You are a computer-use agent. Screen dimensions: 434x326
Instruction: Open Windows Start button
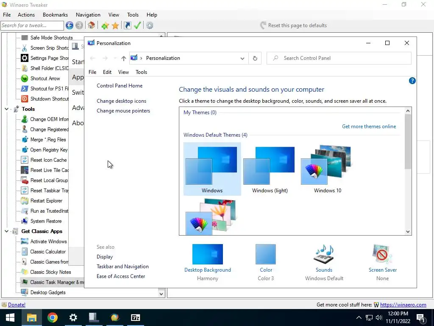(x=10, y=318)
